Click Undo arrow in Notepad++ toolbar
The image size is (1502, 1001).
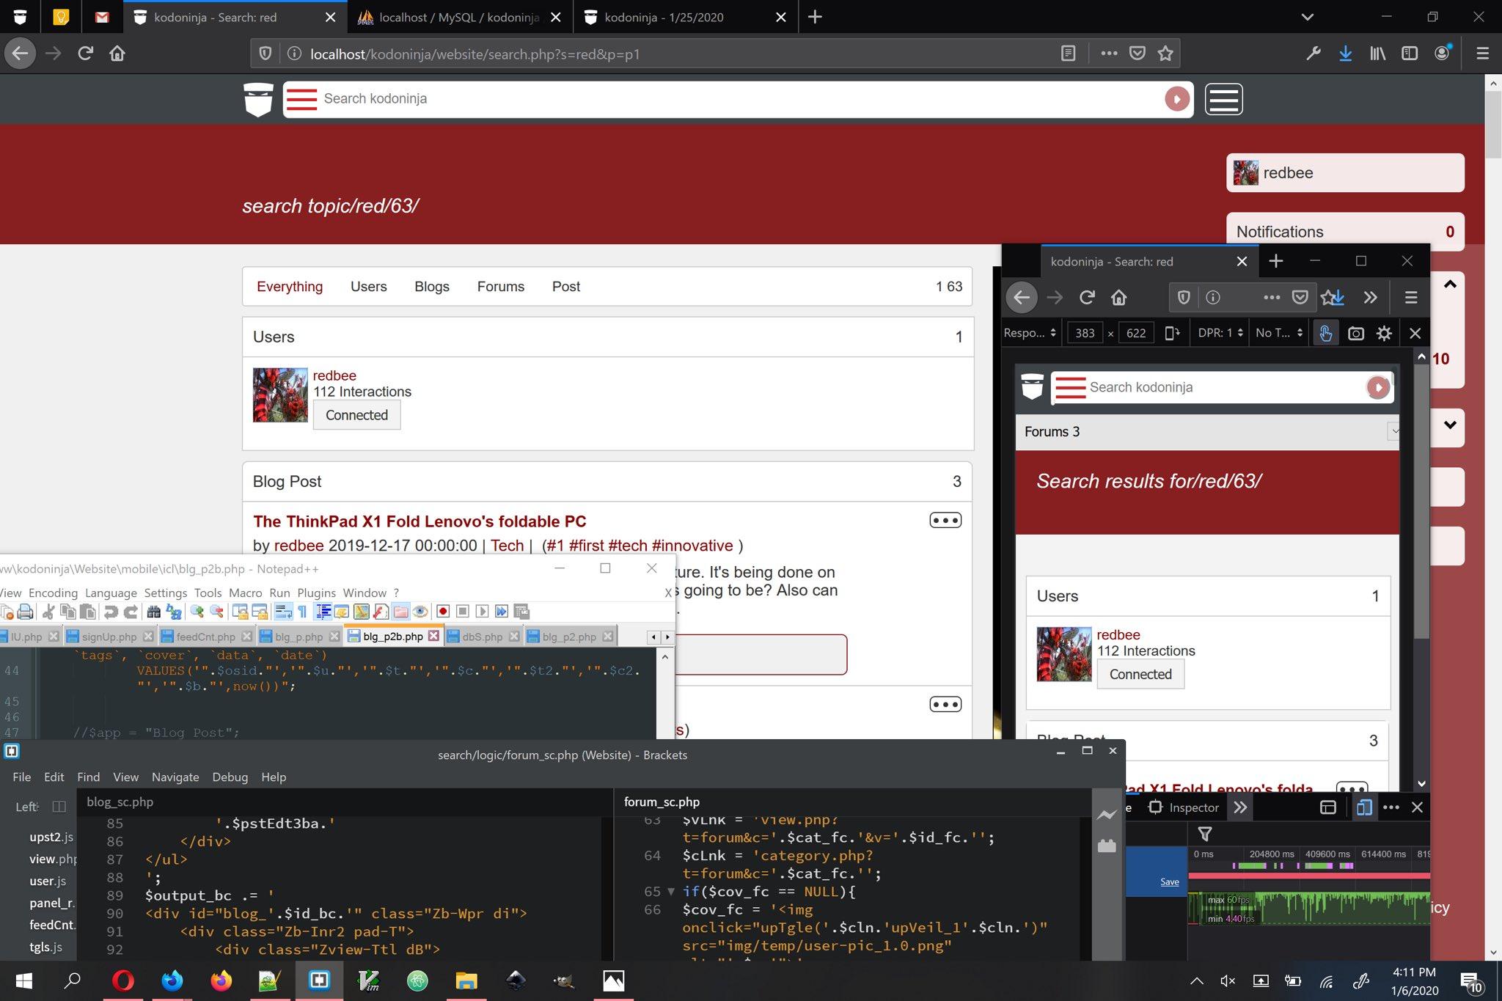111,612
